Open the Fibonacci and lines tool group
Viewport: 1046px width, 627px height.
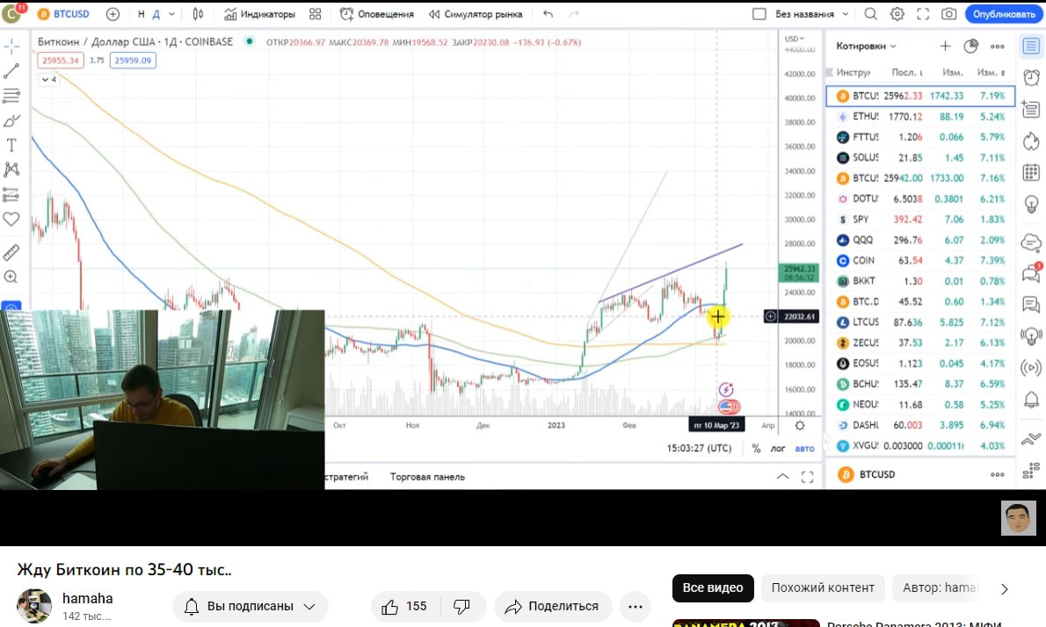pos(11,96)
